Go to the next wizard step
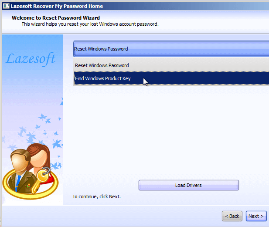This screenshot has width=269, height=227. pos(256,216)
